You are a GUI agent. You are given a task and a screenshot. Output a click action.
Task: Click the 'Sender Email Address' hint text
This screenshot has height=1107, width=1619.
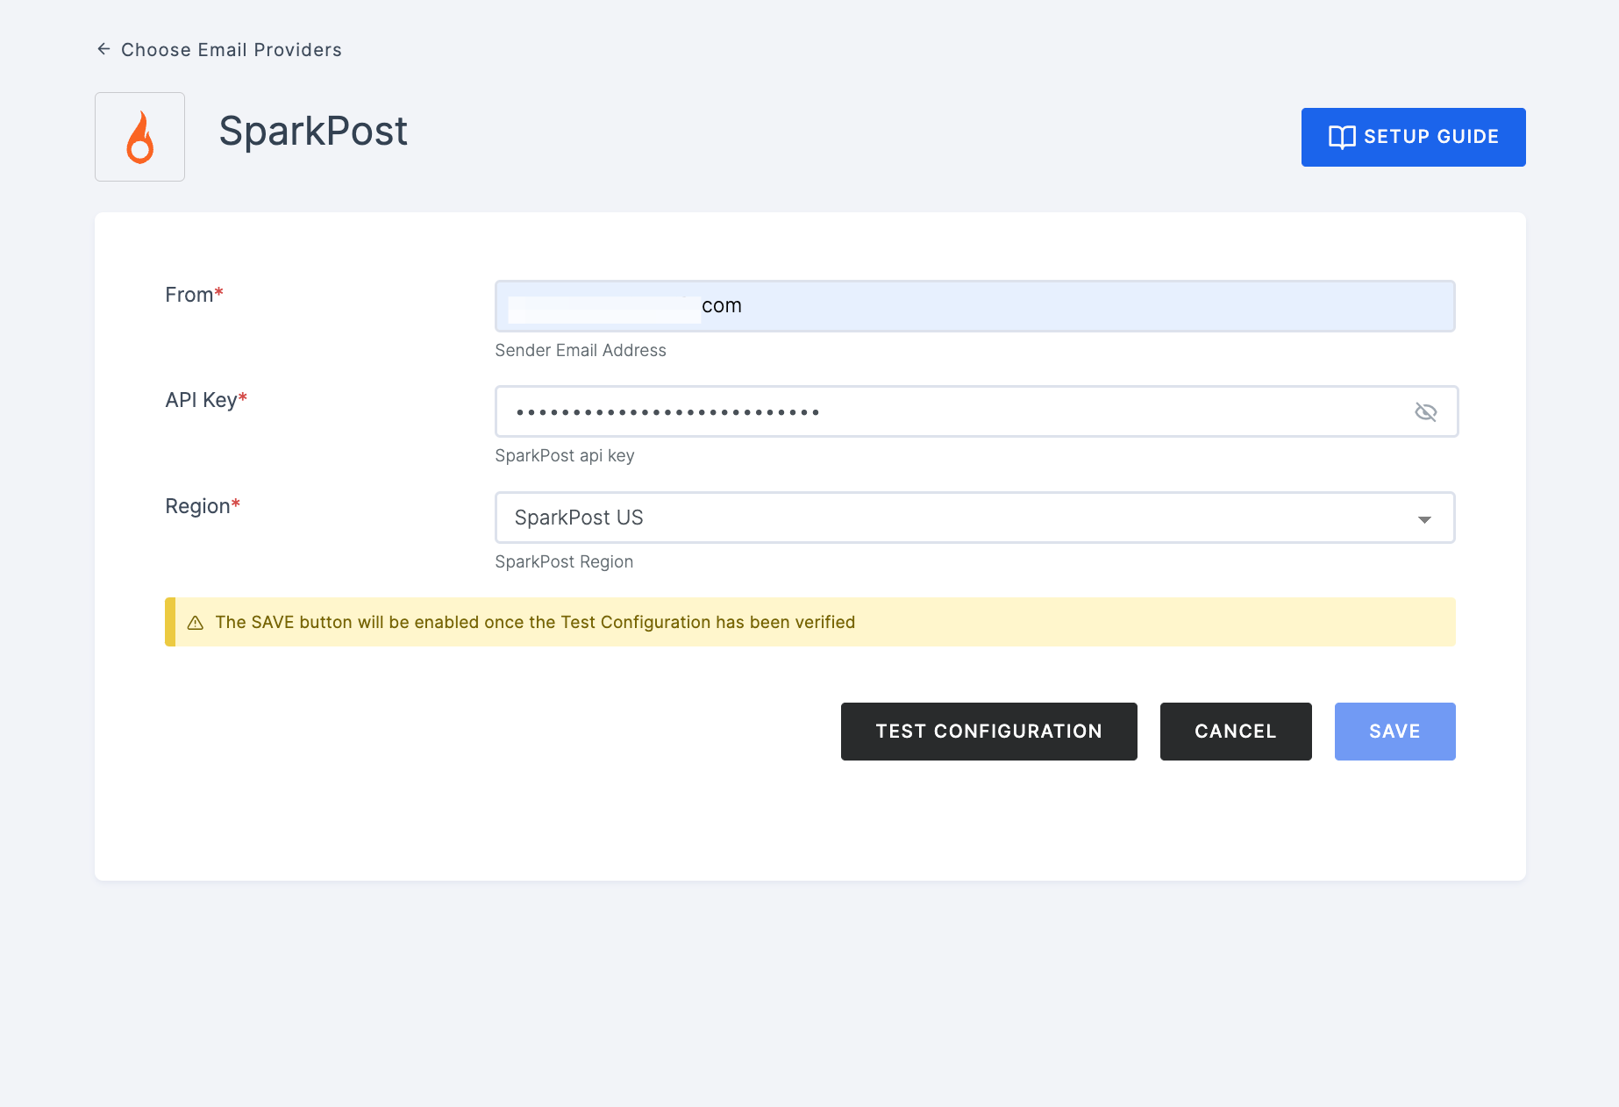click(581, 350)
